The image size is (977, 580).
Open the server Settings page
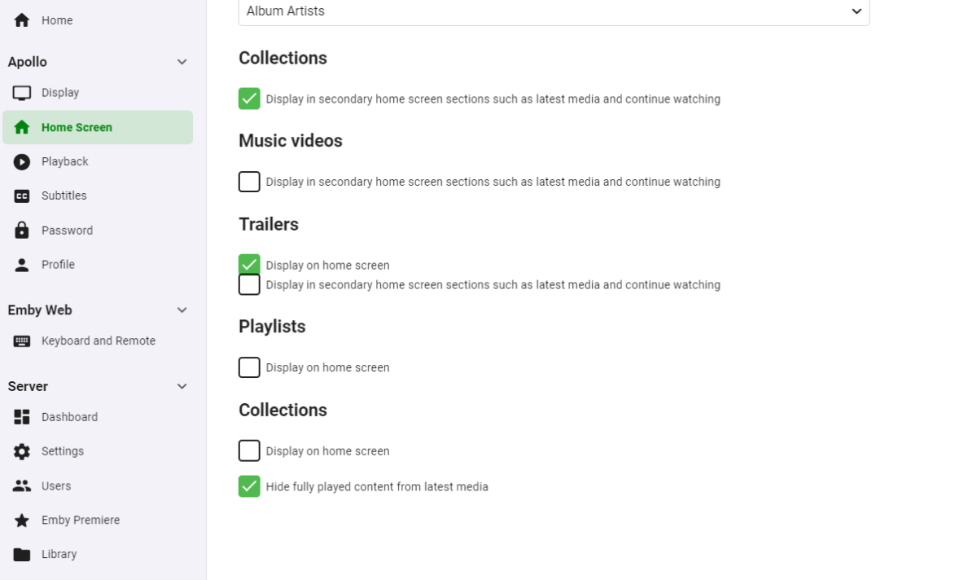[x=63, y=451]
